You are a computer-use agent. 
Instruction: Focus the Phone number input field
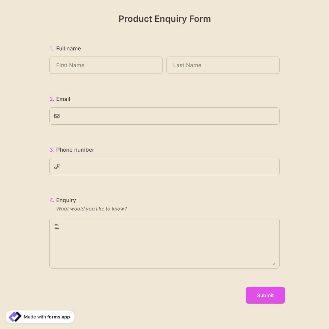coord(164,166)
